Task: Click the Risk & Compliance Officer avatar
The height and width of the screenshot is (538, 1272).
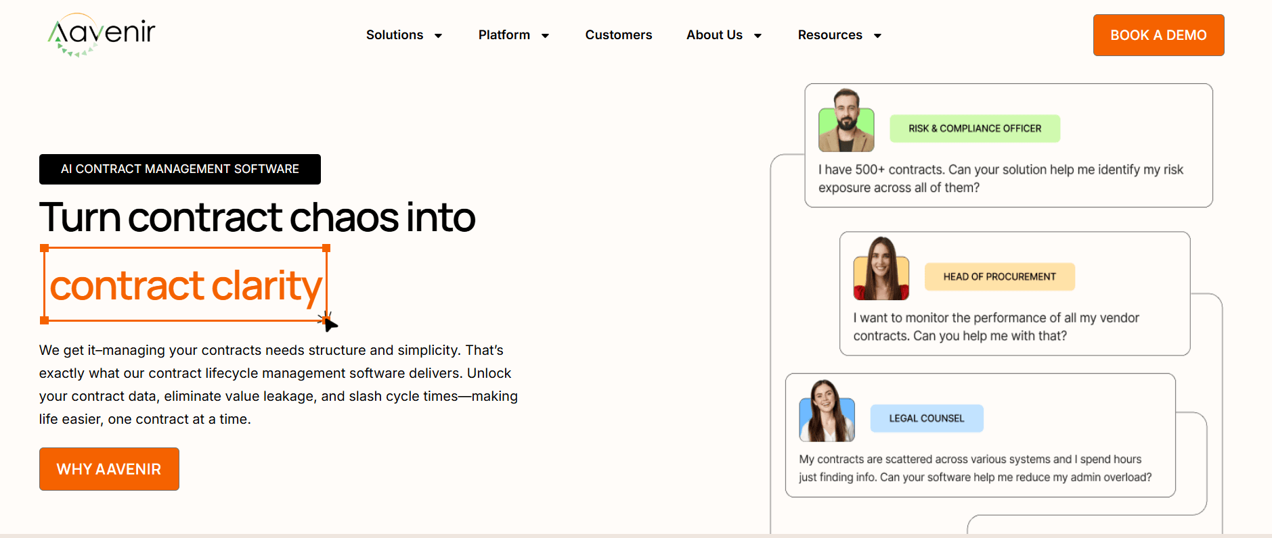Action: 846,121
